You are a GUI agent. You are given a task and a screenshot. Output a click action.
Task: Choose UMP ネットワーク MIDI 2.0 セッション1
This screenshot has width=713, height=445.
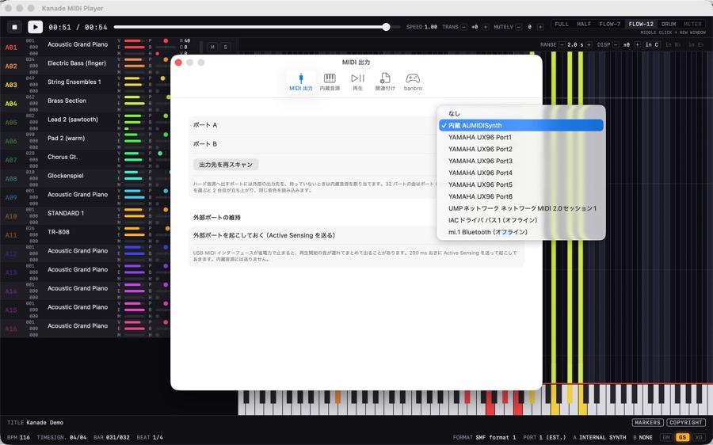(521, 208)
